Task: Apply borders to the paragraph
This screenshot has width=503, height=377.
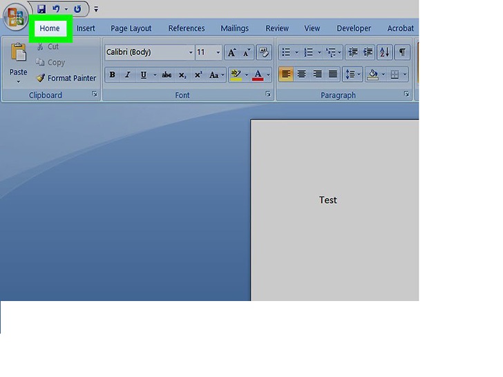Action: [395, 75]
